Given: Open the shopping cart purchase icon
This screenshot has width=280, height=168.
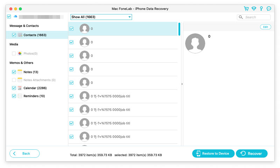Looking at the screenshot, I should [x=246, y=8].
